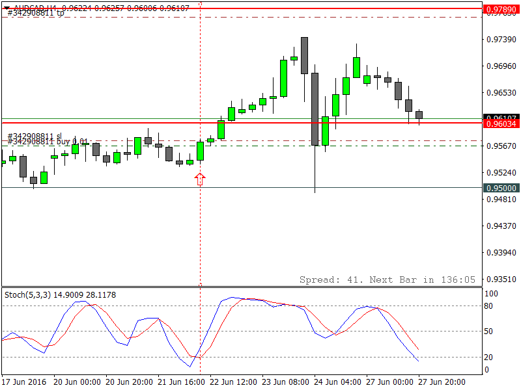The height and width of the screenshot is (390, 521).
Task: Click the stochastic scale value 50
Action: click(x=488, y=331)
